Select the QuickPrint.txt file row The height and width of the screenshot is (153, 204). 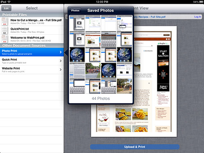pyautogui.click(x=32, y=30)
